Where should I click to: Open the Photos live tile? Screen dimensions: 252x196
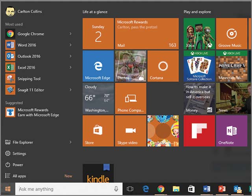point(130,66)
